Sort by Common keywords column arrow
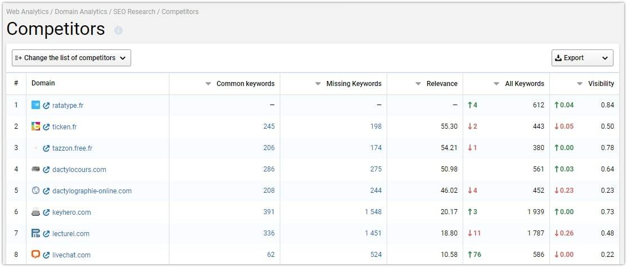The height and width of the screenshot is (267, 627). click(208, 84)
